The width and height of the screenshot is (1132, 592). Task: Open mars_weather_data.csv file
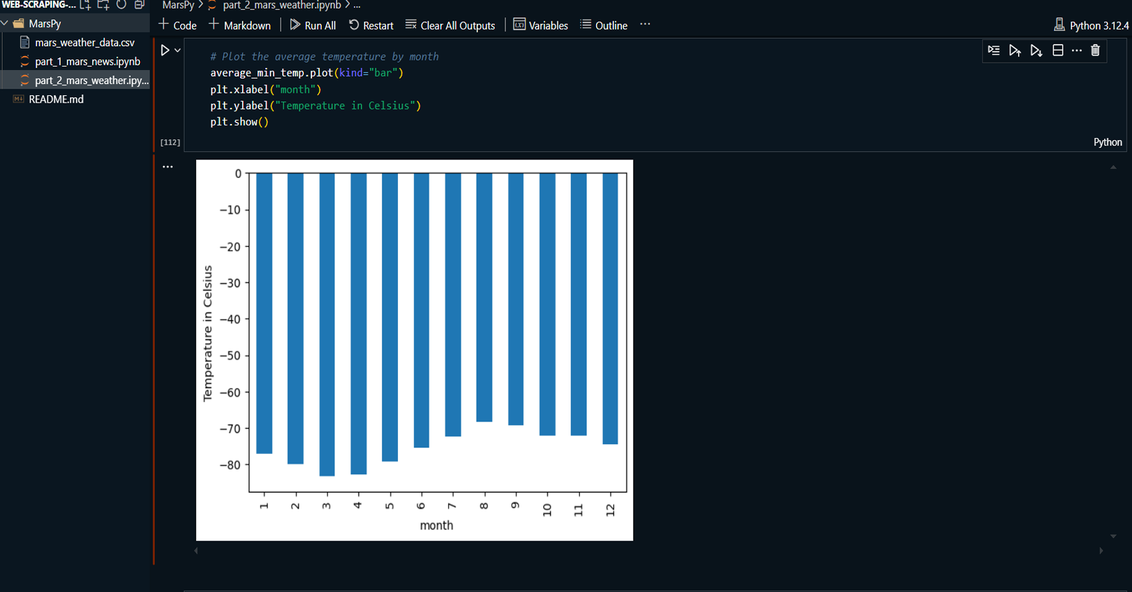point(84,43)
